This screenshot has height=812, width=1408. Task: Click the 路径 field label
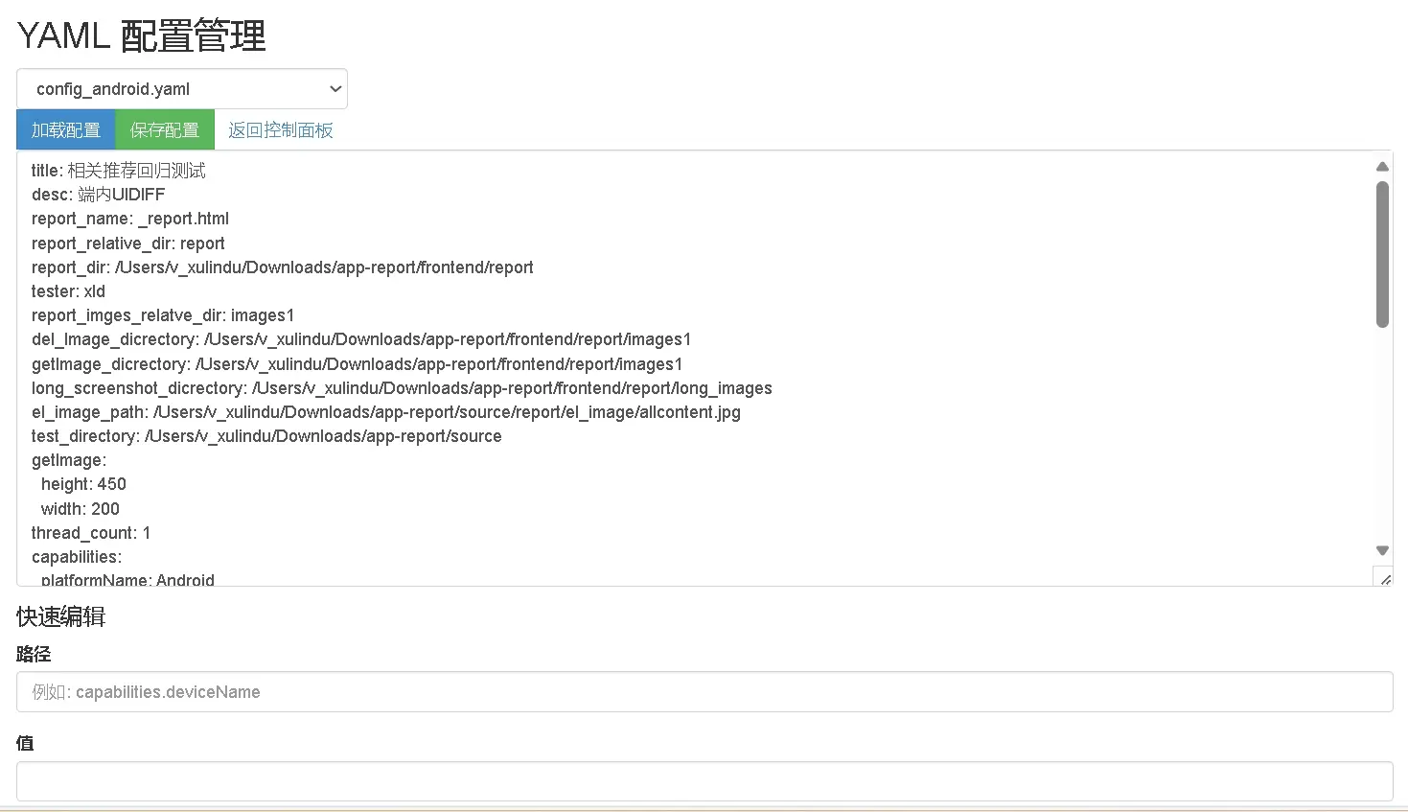34,655
